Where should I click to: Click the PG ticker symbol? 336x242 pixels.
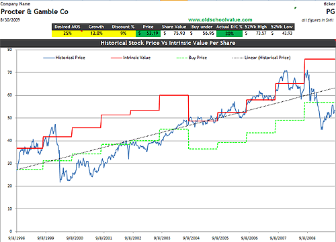pos(331,11)
